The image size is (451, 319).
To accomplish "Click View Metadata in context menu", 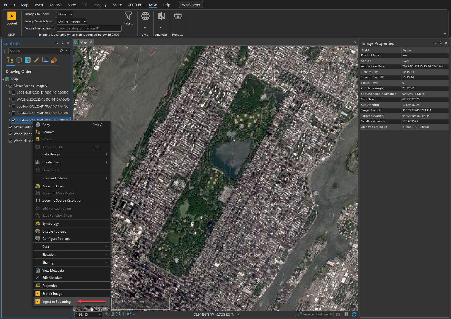I will tap(72, 271).
